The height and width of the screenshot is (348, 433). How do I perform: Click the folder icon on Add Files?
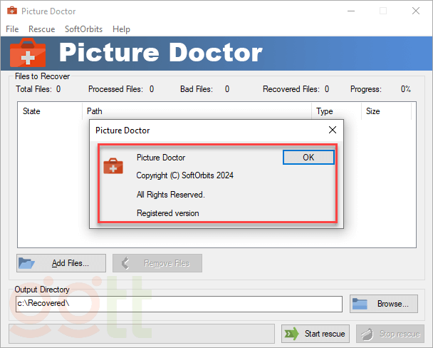coord(27,263)
